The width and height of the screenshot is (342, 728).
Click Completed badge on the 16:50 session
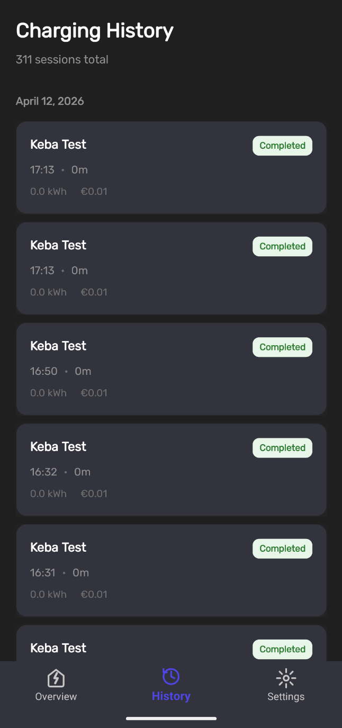282,347
